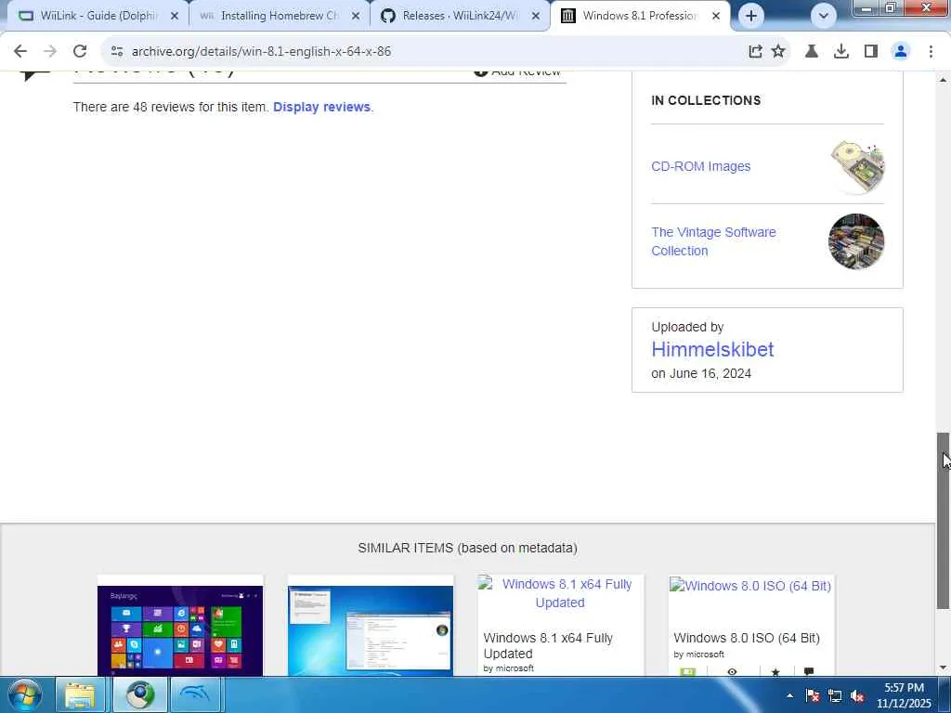The image size is (951, 713).
Task: Click the reviews speech bubble icon
Action: tap(34, 76)
